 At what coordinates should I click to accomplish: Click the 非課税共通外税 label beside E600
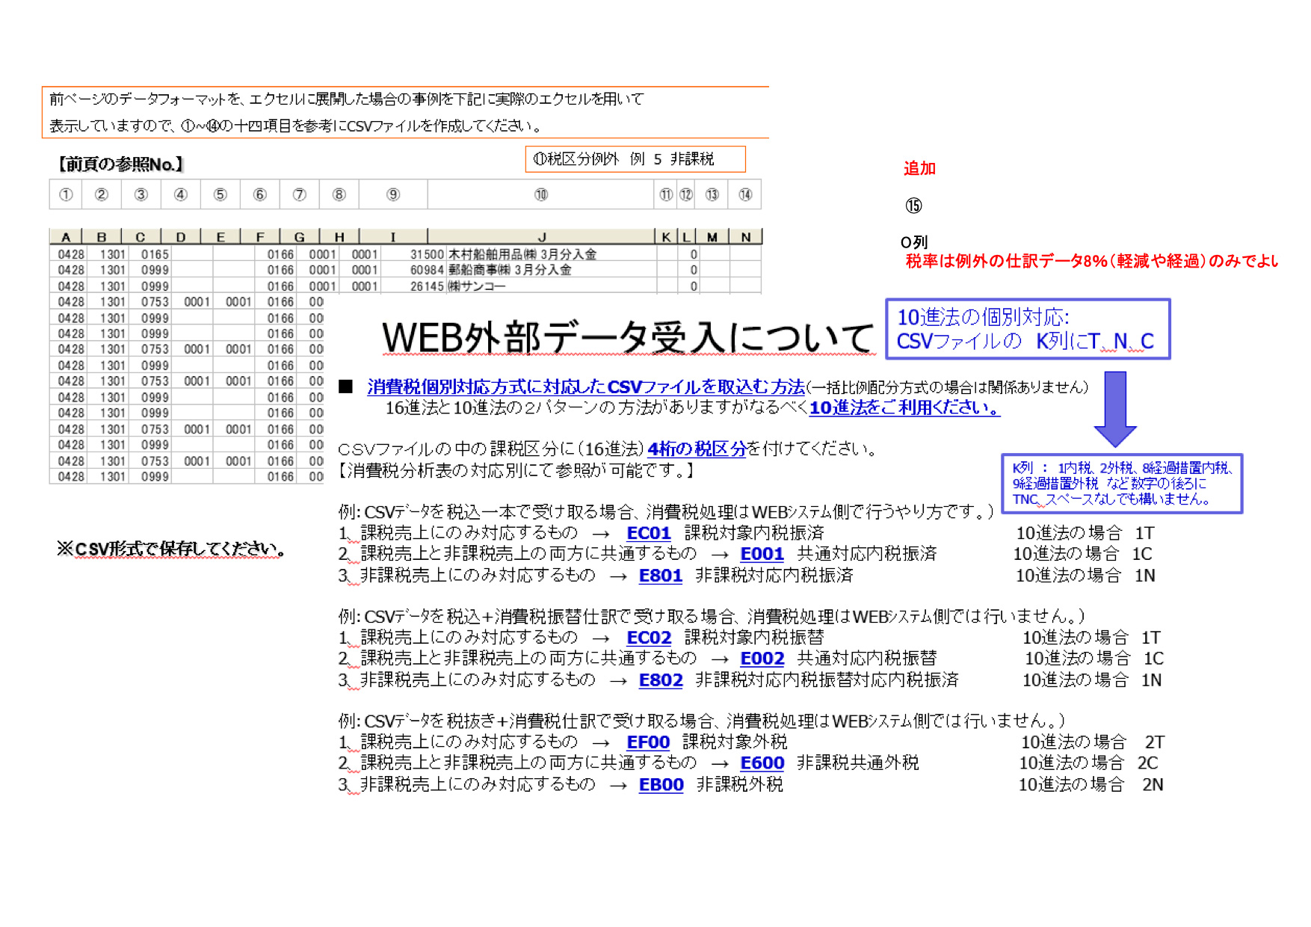(858, 763)
